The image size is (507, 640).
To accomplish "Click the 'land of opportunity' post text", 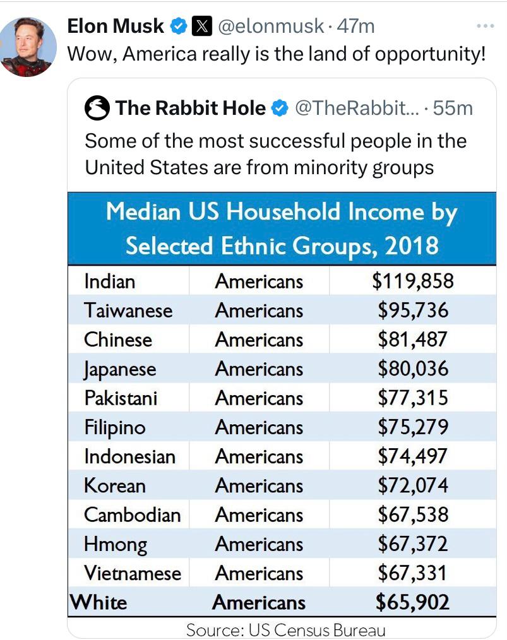I will (x=277, y=54).
